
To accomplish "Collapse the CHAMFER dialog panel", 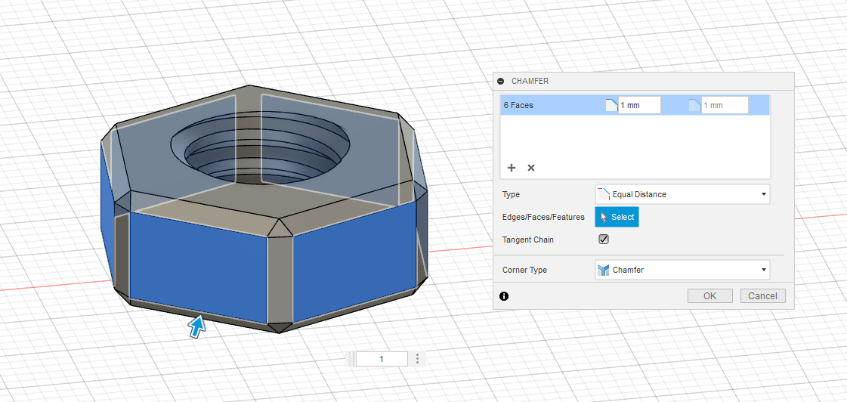I will point(500,81).
